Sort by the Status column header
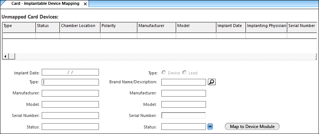The height and width of the screenshot is (134, 319). [x=48, y=27]
